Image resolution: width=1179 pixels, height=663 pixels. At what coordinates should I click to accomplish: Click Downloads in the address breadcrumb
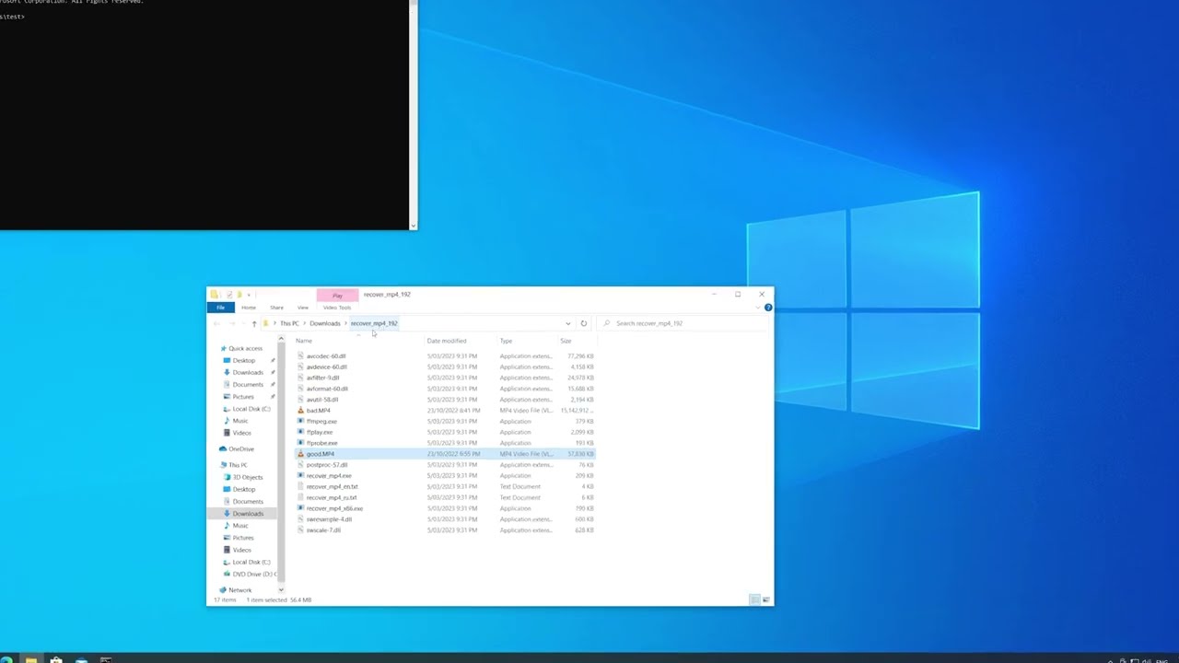[324, 323]
